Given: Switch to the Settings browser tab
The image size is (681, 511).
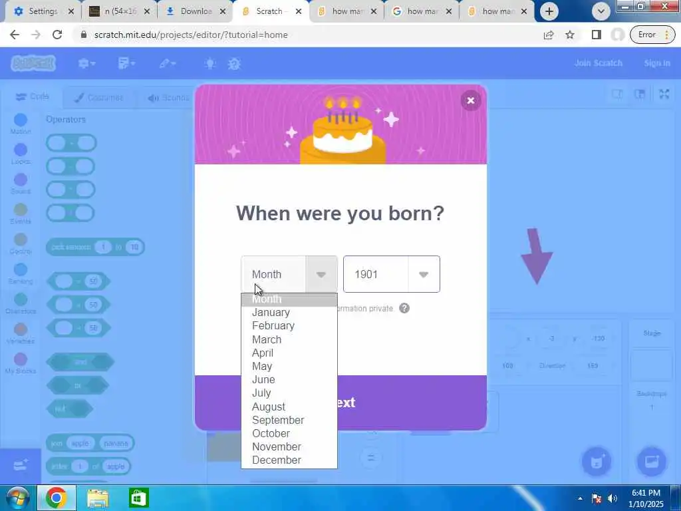Looking at the screenshot, I should click(43, 11).
